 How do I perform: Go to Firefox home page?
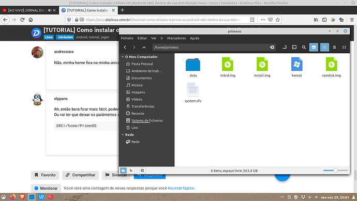point(31,20)
